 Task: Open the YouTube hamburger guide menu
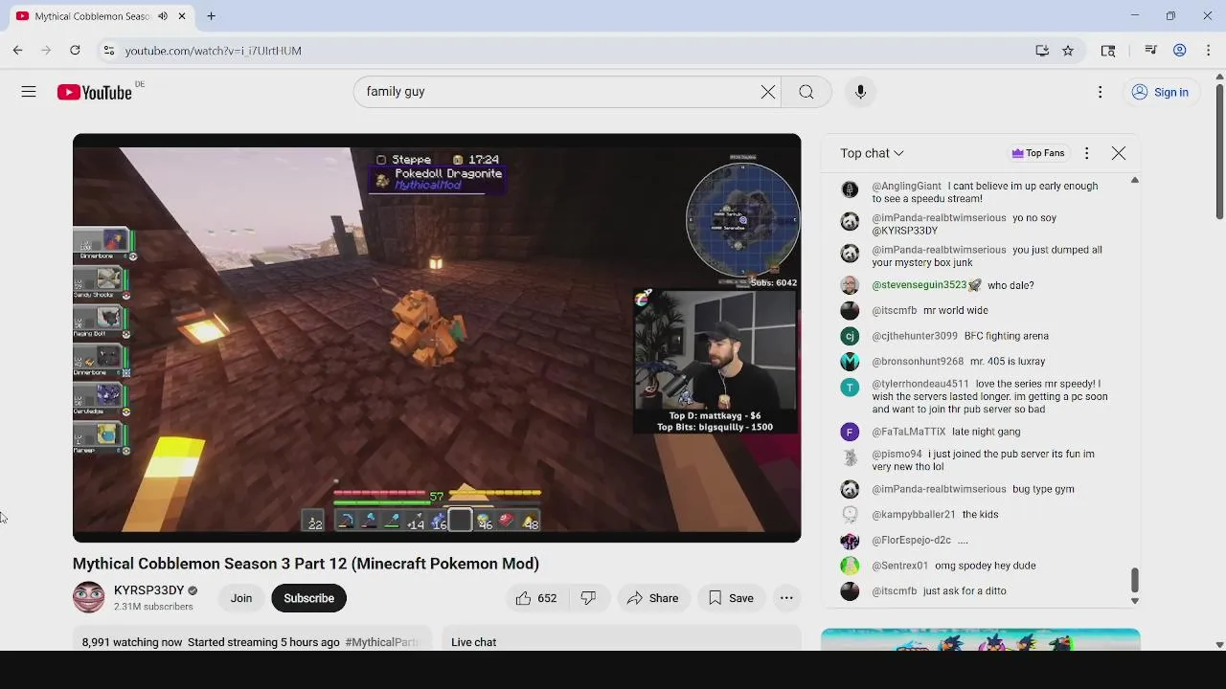[29, 92]
